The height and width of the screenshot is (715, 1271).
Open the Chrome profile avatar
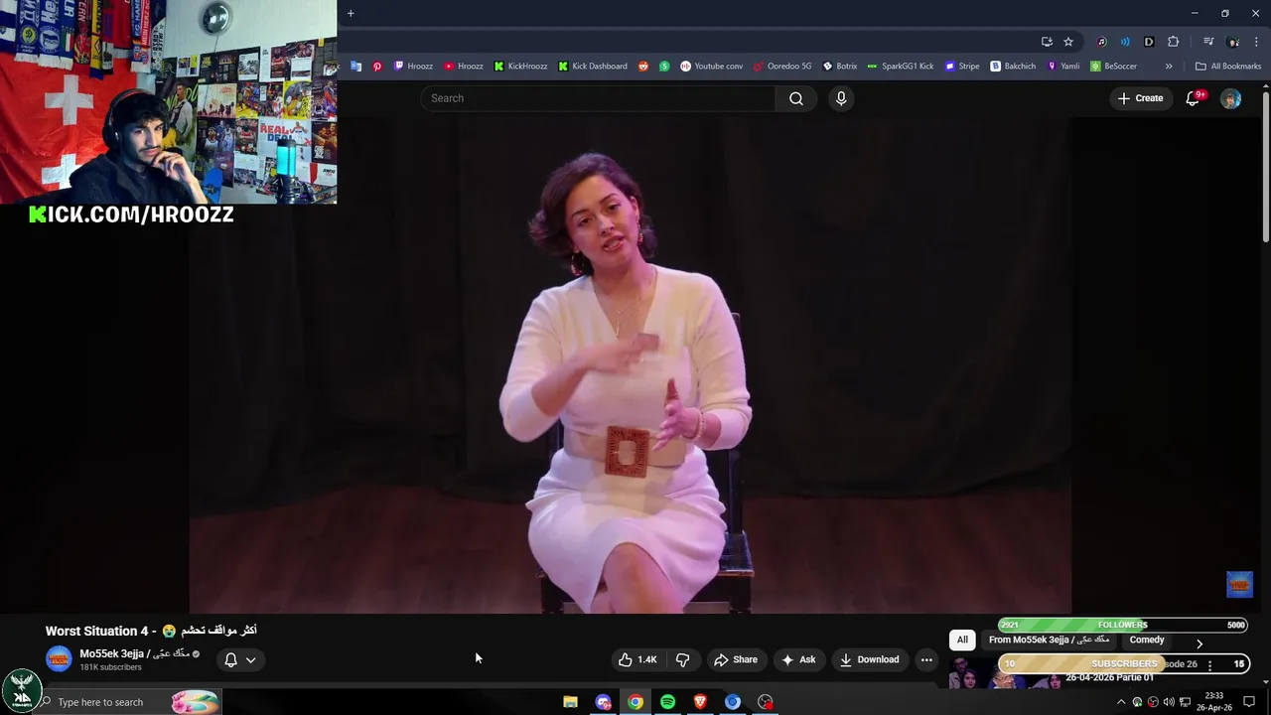[x=1233, y=42]
